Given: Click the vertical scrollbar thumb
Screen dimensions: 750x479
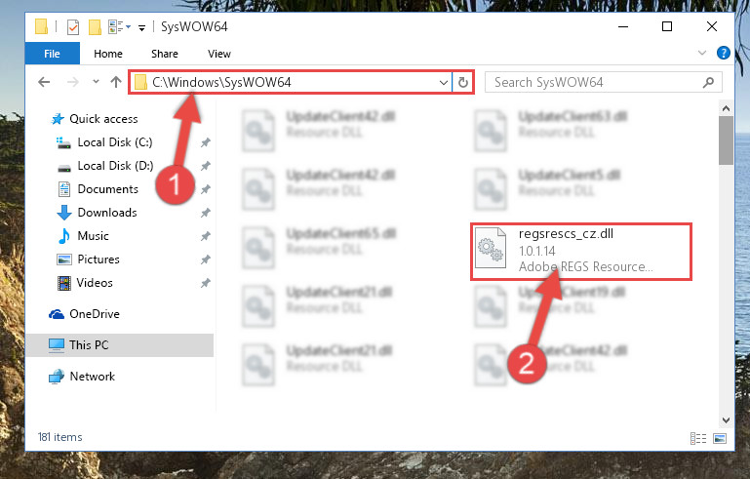Looking at the screenshot, I should [x=726, y=140].
